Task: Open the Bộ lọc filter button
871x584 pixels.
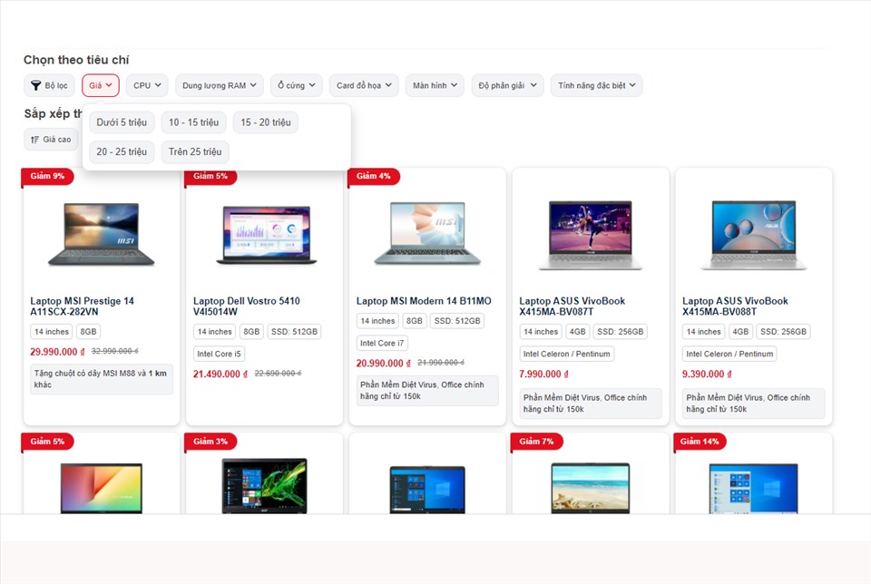Action: 50,86
